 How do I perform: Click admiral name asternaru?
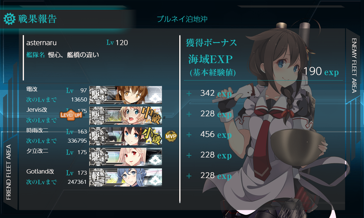coord(42,43)
